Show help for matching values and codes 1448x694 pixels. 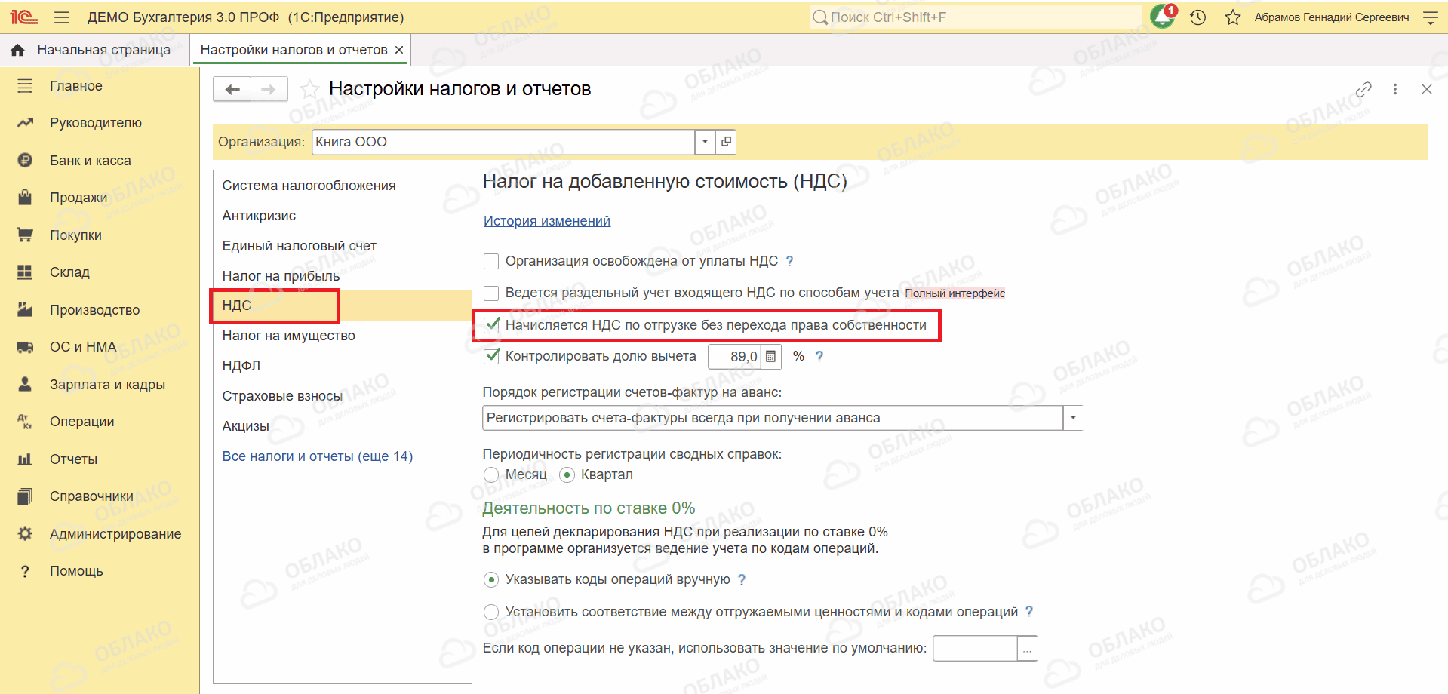1029,612
